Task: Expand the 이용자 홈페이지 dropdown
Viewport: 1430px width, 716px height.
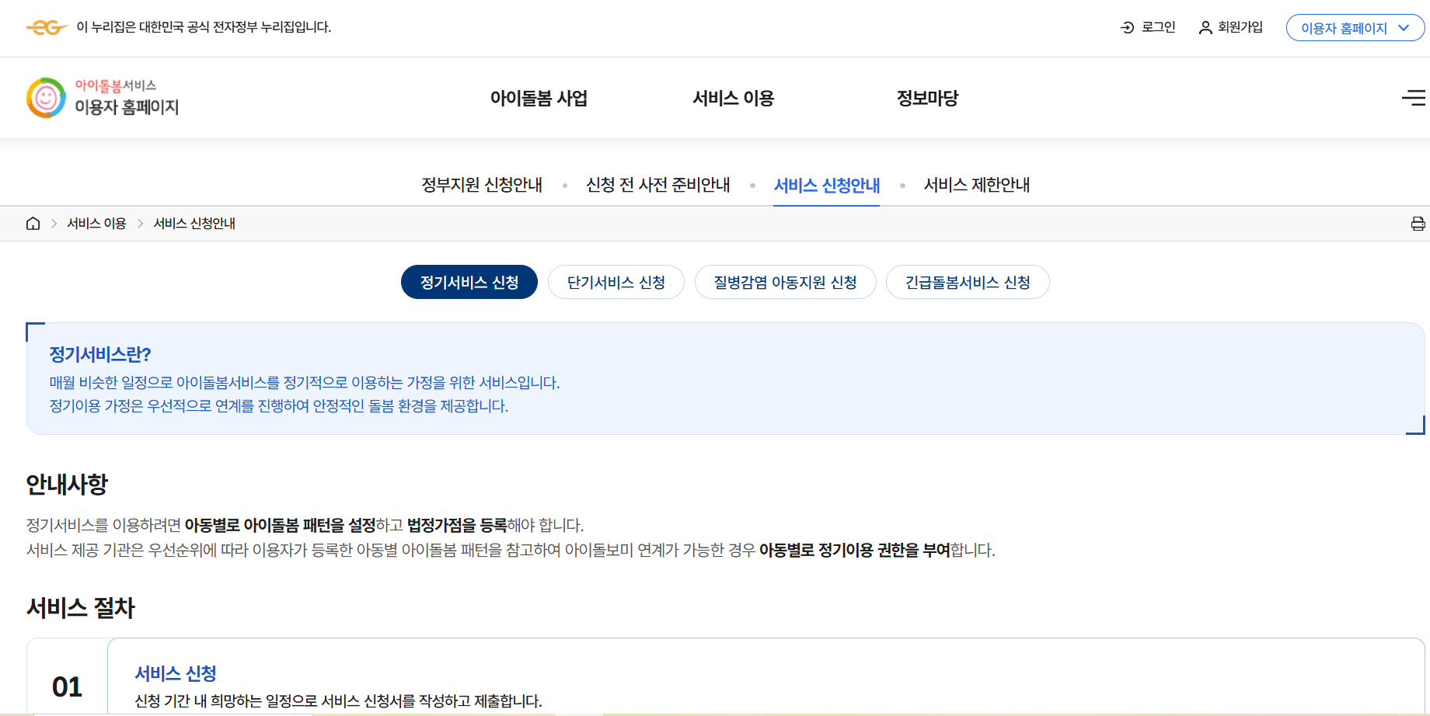Action: point(1355,27)
